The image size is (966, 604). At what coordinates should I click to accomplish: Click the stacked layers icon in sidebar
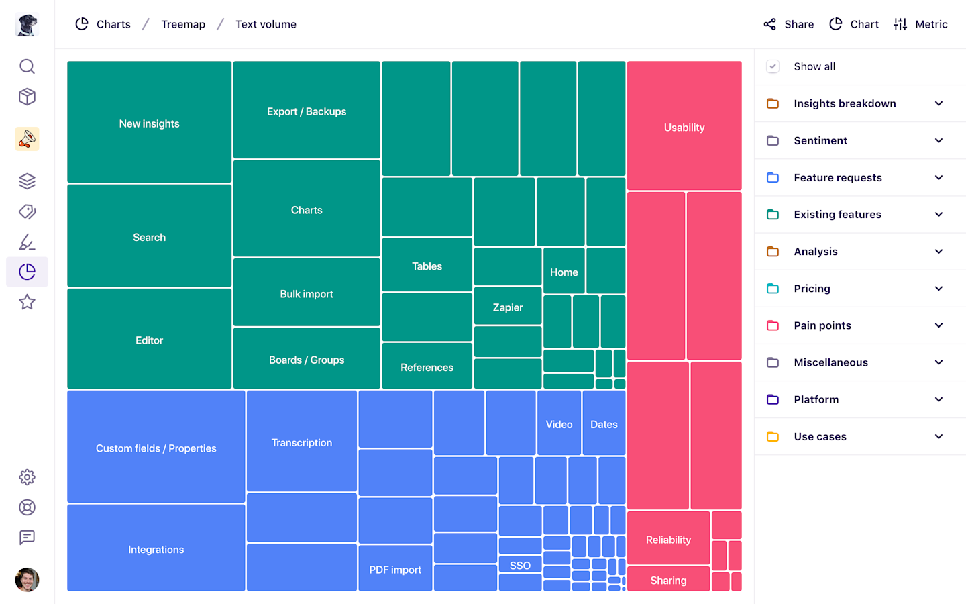coord(27,181)
